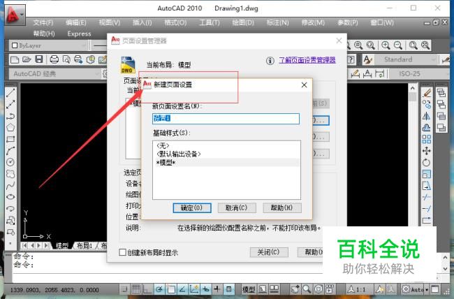454x299 pixels.
Task: Click 关闭(C) in page setup manager
Action: pos(269,252)
